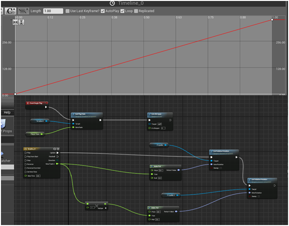
Task: Click the upper Make Rot node header
Action: pos(165,166)
